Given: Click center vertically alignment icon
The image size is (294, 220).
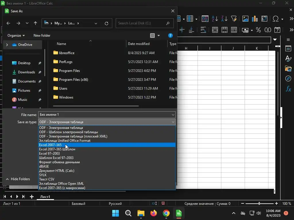Looking at the screenshot, I should tap(182, 30).
